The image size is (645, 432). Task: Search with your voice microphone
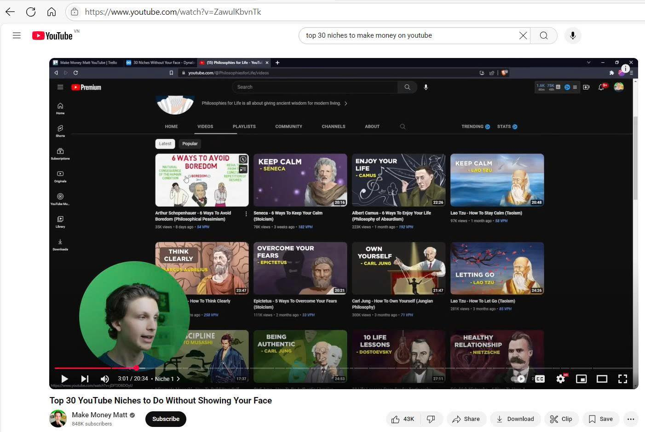[x=573, y=35]
